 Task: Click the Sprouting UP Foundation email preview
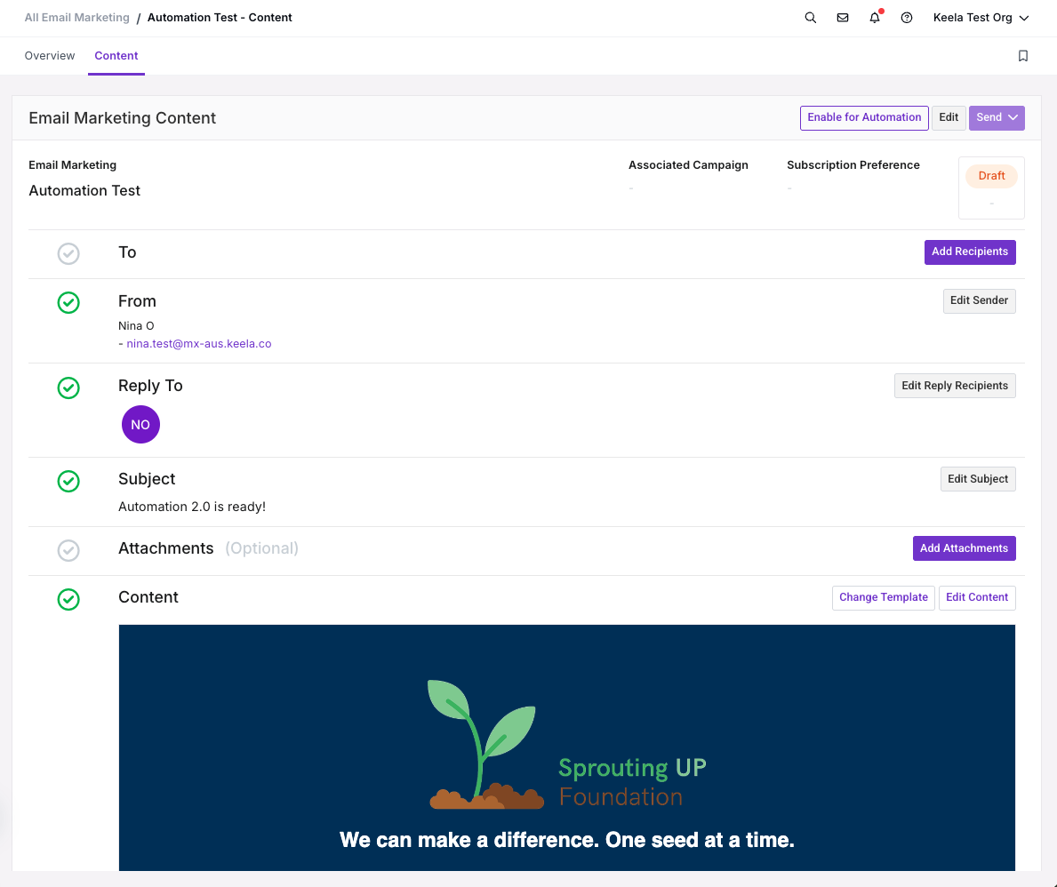(x=567, y=747)
